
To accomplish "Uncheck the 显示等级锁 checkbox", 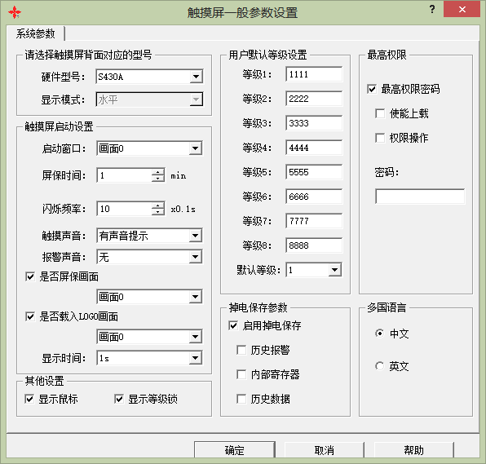I will [119, 399].
